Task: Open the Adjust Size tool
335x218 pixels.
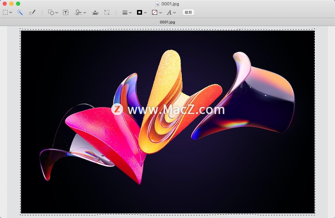Action: 107,13
